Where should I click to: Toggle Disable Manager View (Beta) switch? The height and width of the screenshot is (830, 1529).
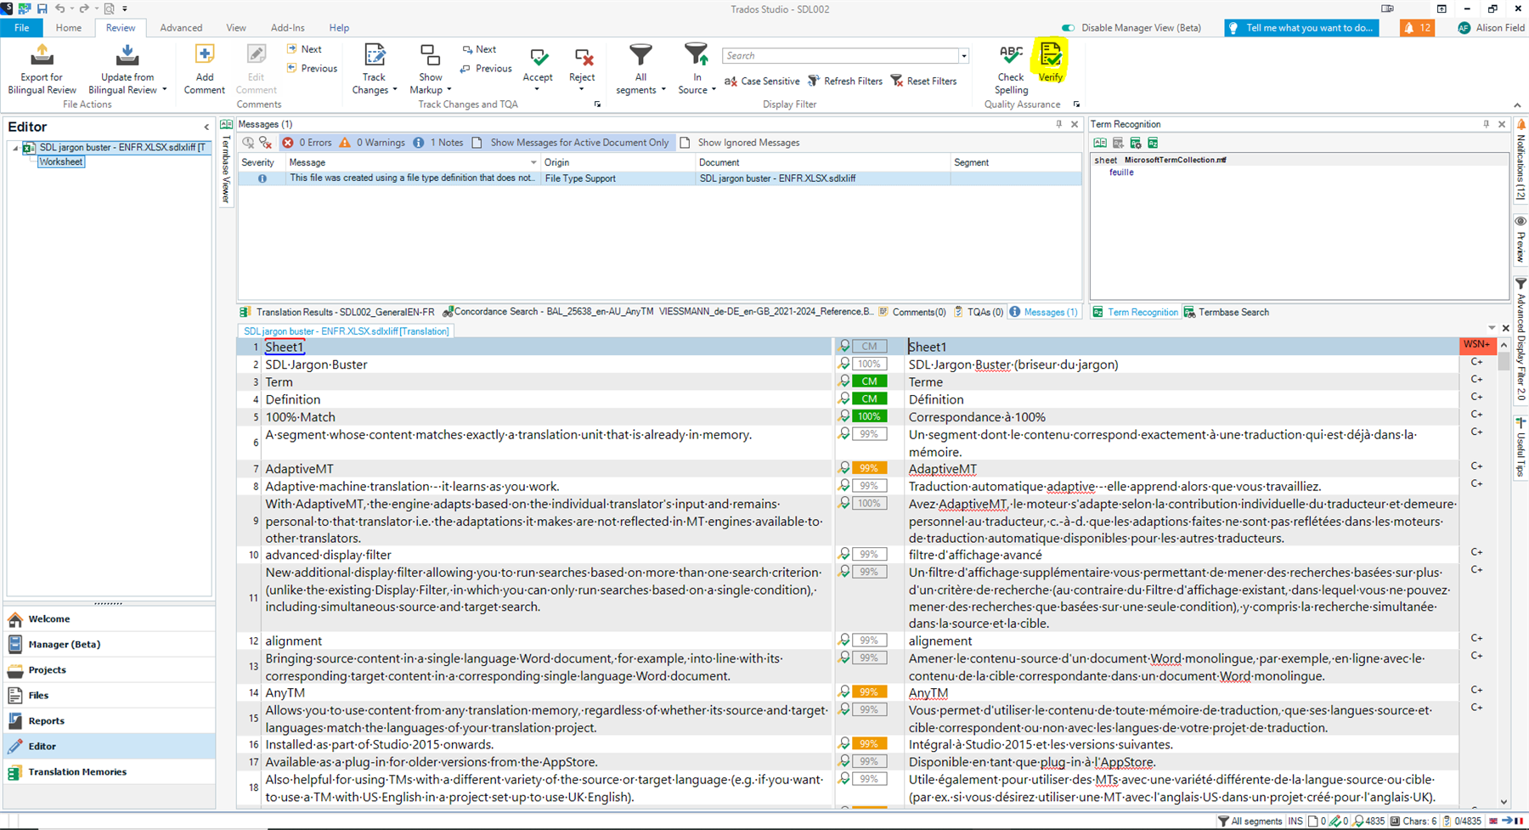1068,28
